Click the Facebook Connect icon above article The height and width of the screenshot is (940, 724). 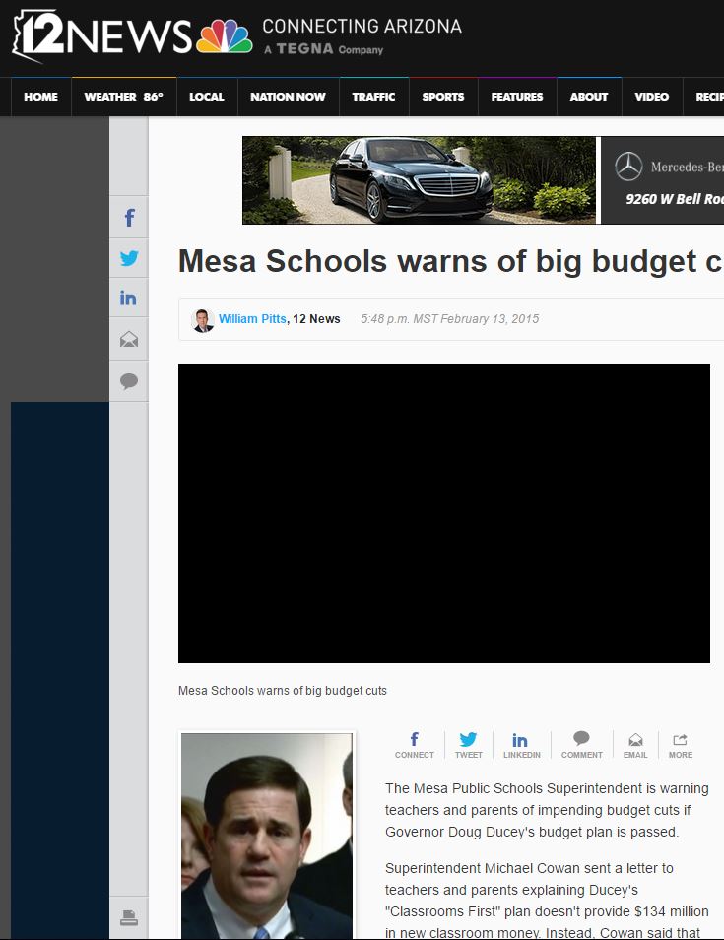[x=414, y=745]
